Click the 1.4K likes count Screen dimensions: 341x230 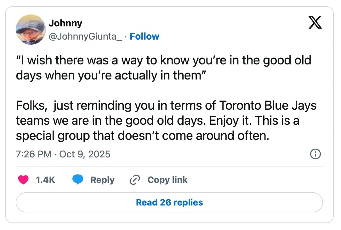(45, 180)
